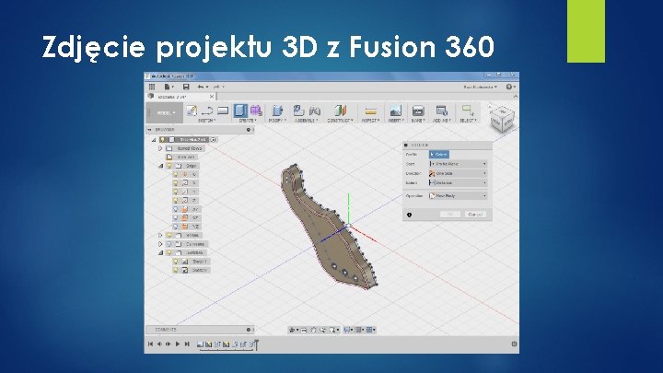This screenshot has width=663, height=373.
Task: Open the CREATE menu label
Action: [x=248, y=121]
